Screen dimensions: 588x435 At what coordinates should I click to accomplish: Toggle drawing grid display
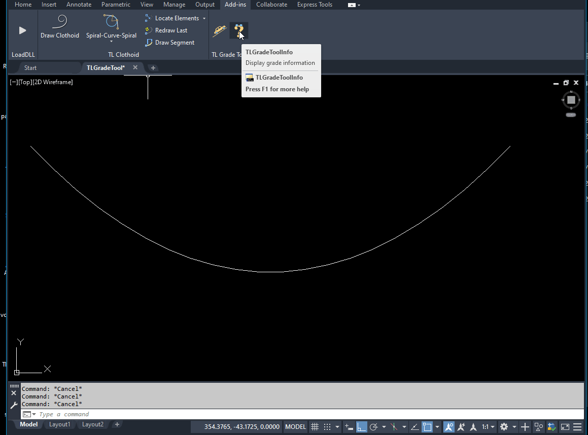(315, 427)
